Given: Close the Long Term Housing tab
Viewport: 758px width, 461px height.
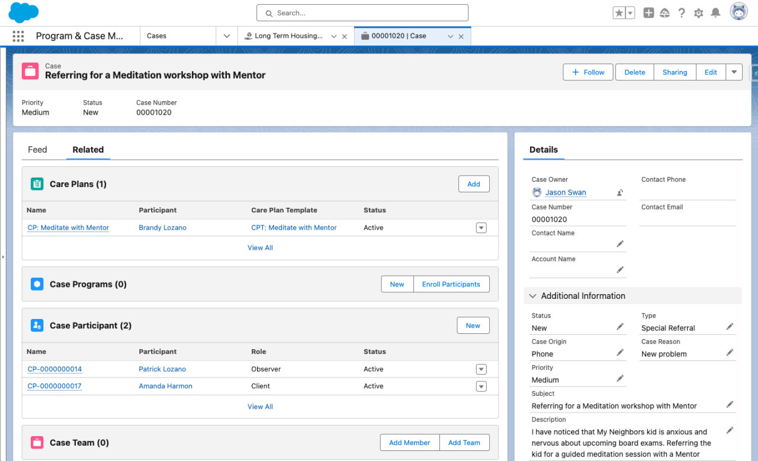Looking at the screenshot, I should [x=345, y=36].
